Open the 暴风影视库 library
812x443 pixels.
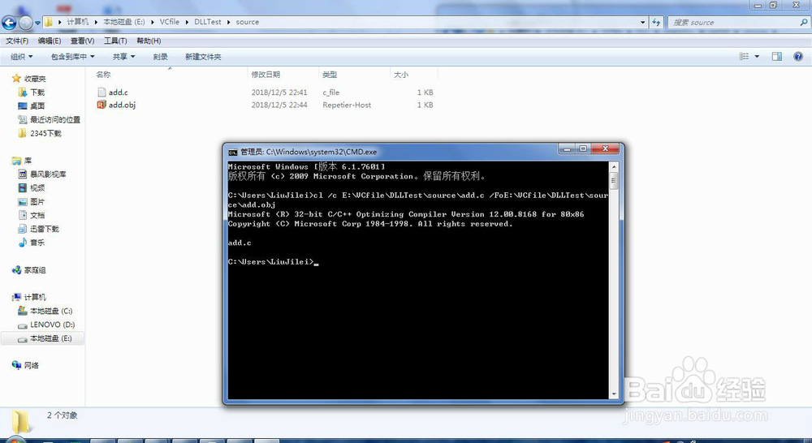click(x=48, y=174)
